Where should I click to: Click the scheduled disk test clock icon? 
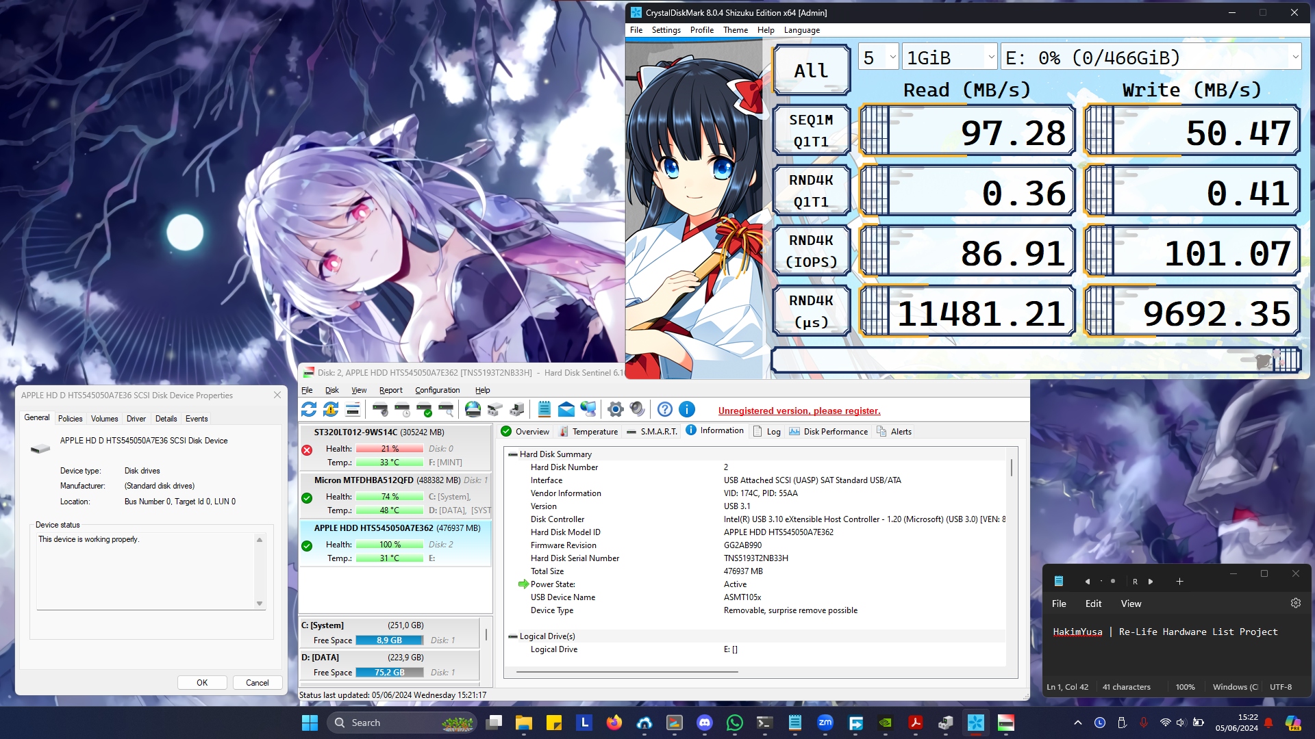click(x=402, y=409)
